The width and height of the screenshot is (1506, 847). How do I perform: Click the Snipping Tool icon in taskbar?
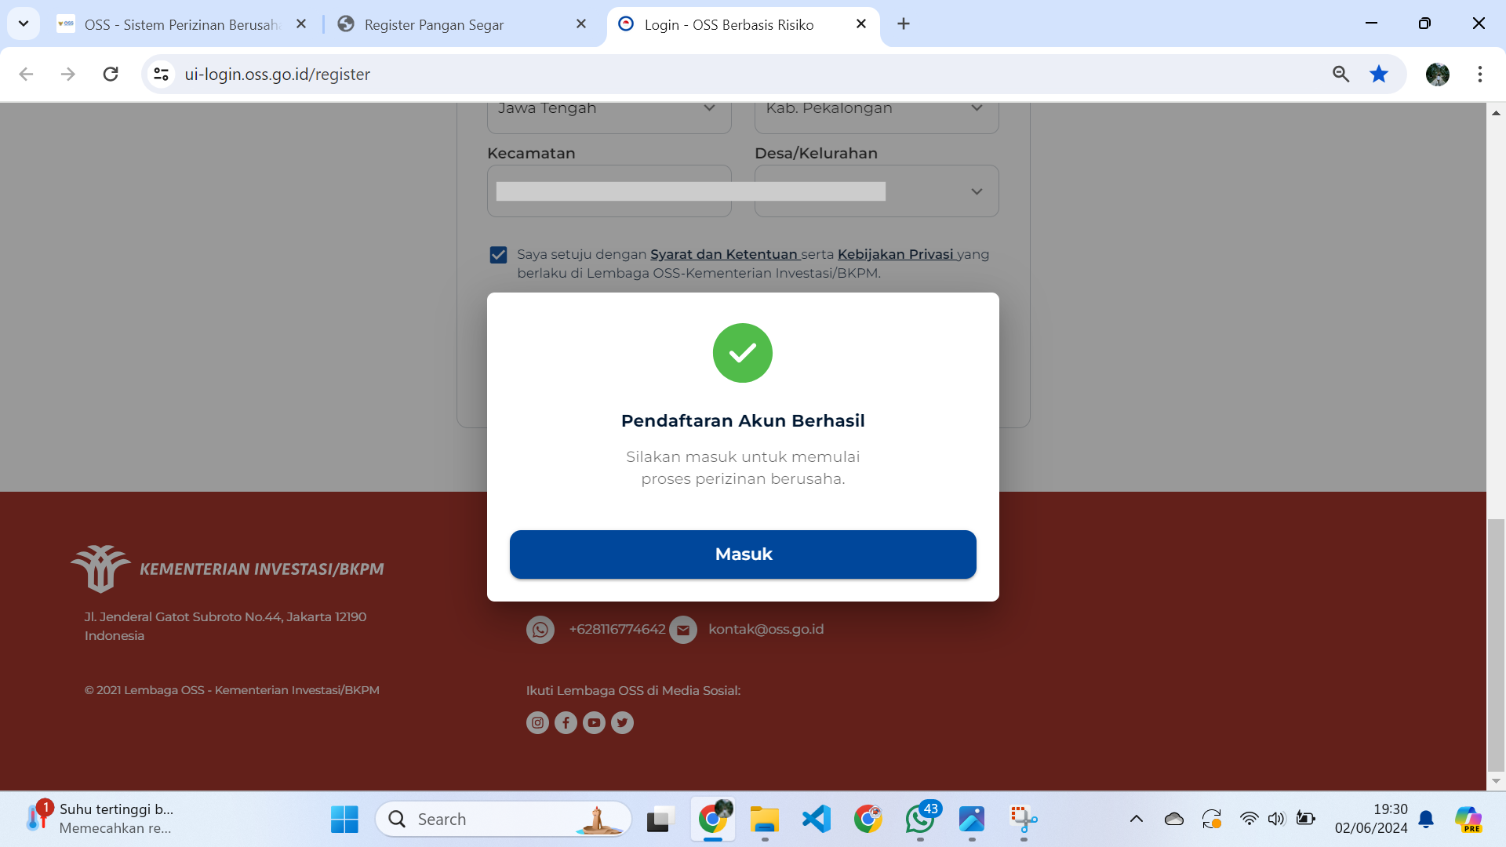(x=1024, y=818)
